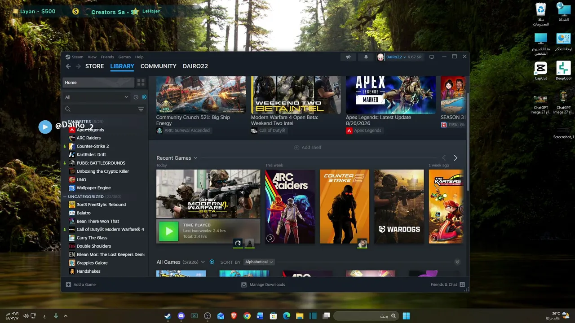Click the library search magnifier icon
575x323 pixels.
click(68, 109)
